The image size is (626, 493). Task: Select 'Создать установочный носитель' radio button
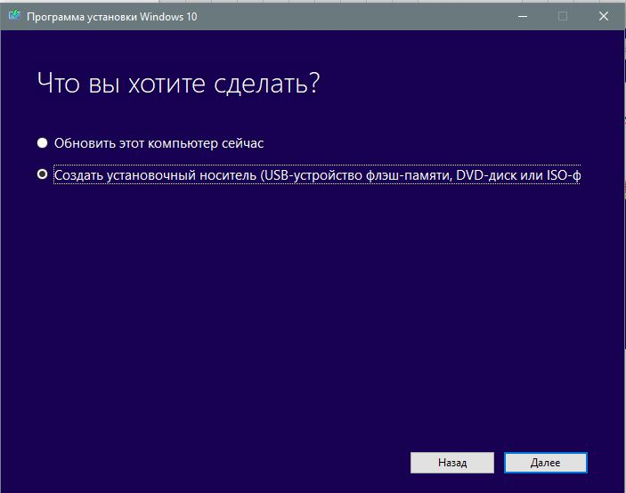(x=43, y=174)
